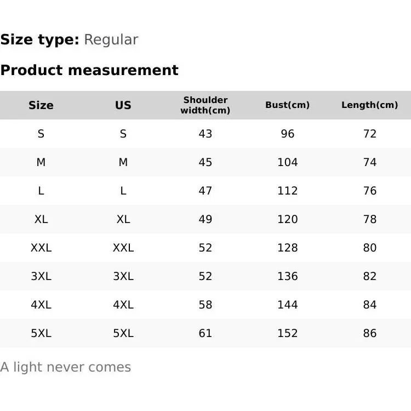411x411 pixels.
Task: Select shoulder width value 49 for XL
Action: pyautogui.click(x=206, y=219)
